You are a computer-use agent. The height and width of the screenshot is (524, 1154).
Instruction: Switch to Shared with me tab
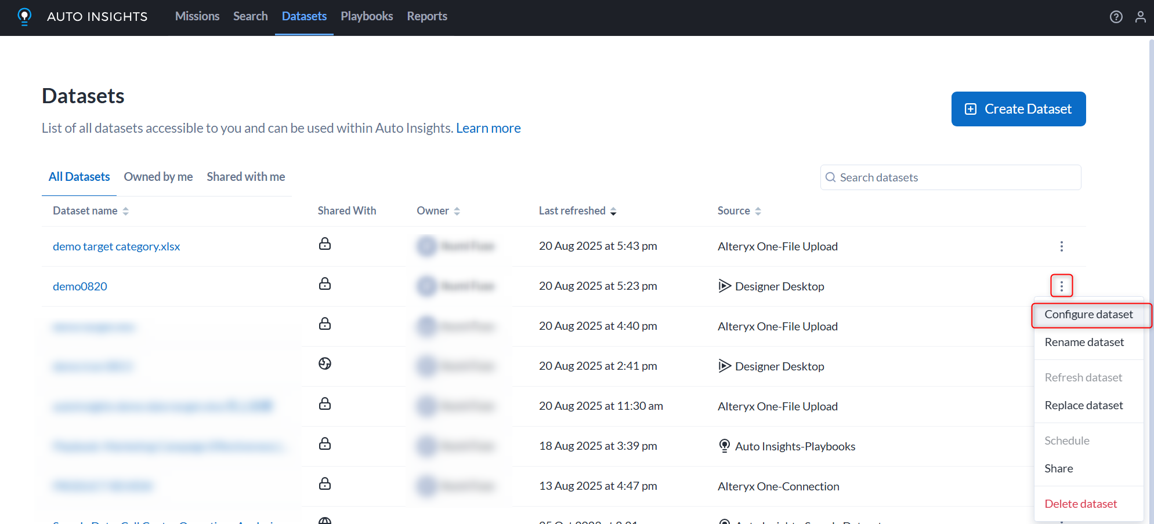coord(246,177)
